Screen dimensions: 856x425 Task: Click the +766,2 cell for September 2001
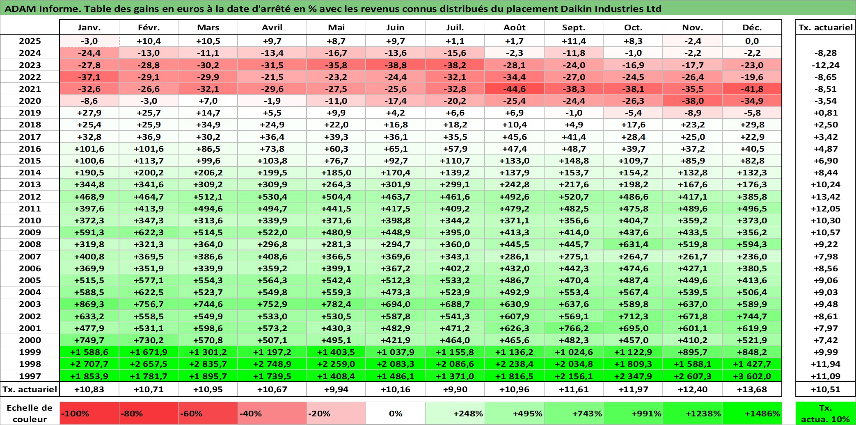574,328
